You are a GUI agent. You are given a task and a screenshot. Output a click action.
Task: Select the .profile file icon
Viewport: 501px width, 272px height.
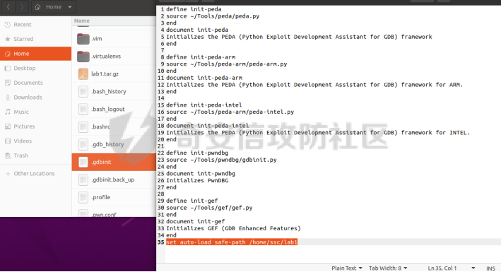(x=83, y=197)
